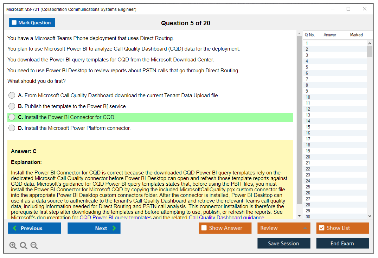The image size is (378, 258).
Task: Select question 6 in the list
Action: (335, 73)
